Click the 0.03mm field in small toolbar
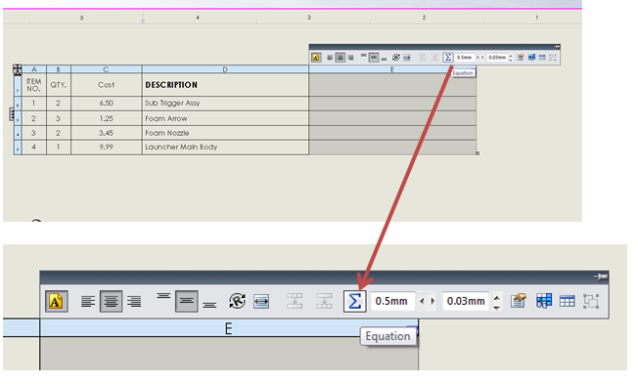638x384 pixels. [497, 58]
